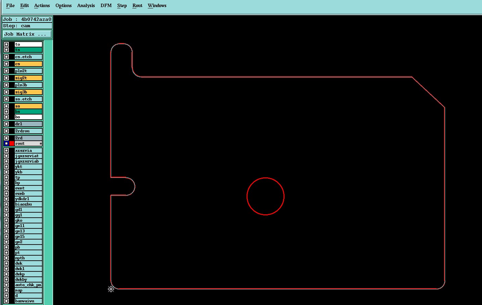Open the DFM menu
This screenshot has height=305, width=482.
pos(106,6)
